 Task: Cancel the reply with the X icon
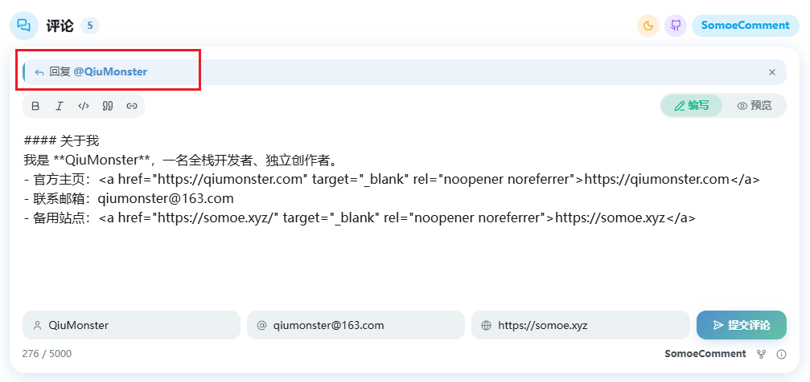click(x=772, y=72)
